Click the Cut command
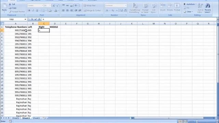Viewport: 219px width, 123px height. tap(12, 4)
